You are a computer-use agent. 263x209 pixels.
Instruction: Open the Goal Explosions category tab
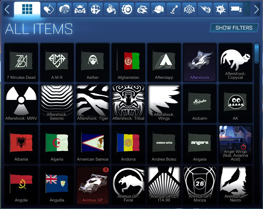64,9
